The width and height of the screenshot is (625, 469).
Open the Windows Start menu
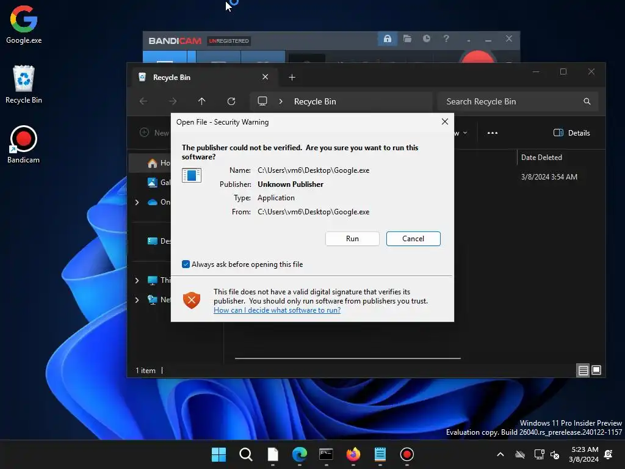[219, 454]
